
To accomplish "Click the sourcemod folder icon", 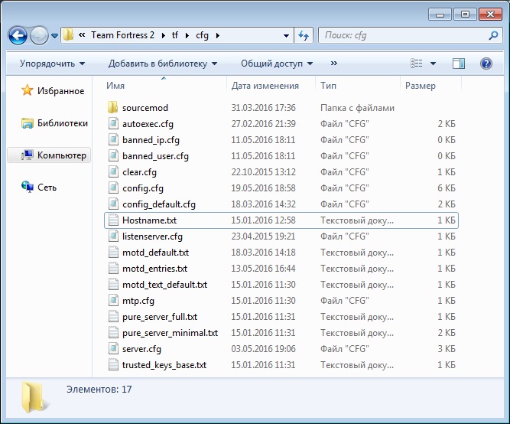I will [112, 107].
